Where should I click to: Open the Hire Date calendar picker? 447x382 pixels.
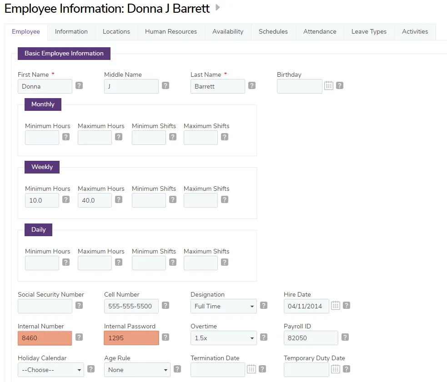336,305
